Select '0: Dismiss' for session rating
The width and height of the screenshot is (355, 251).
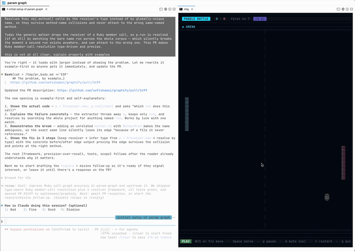(70, 209)
